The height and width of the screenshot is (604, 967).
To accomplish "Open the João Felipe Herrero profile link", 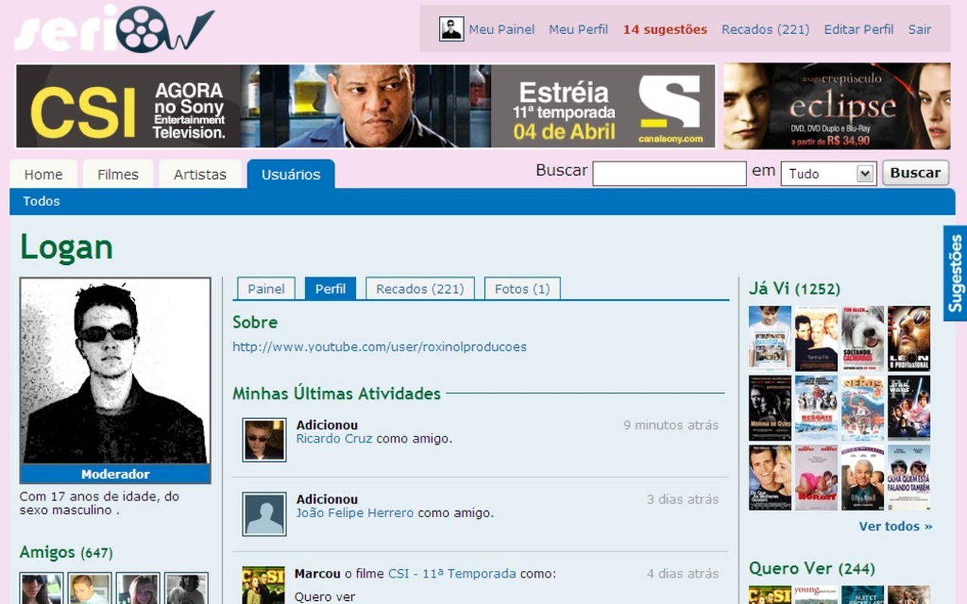I will (355, 513).
